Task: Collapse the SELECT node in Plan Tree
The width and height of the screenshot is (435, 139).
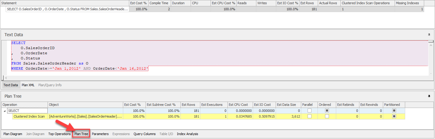Action: tap(4, 111)
